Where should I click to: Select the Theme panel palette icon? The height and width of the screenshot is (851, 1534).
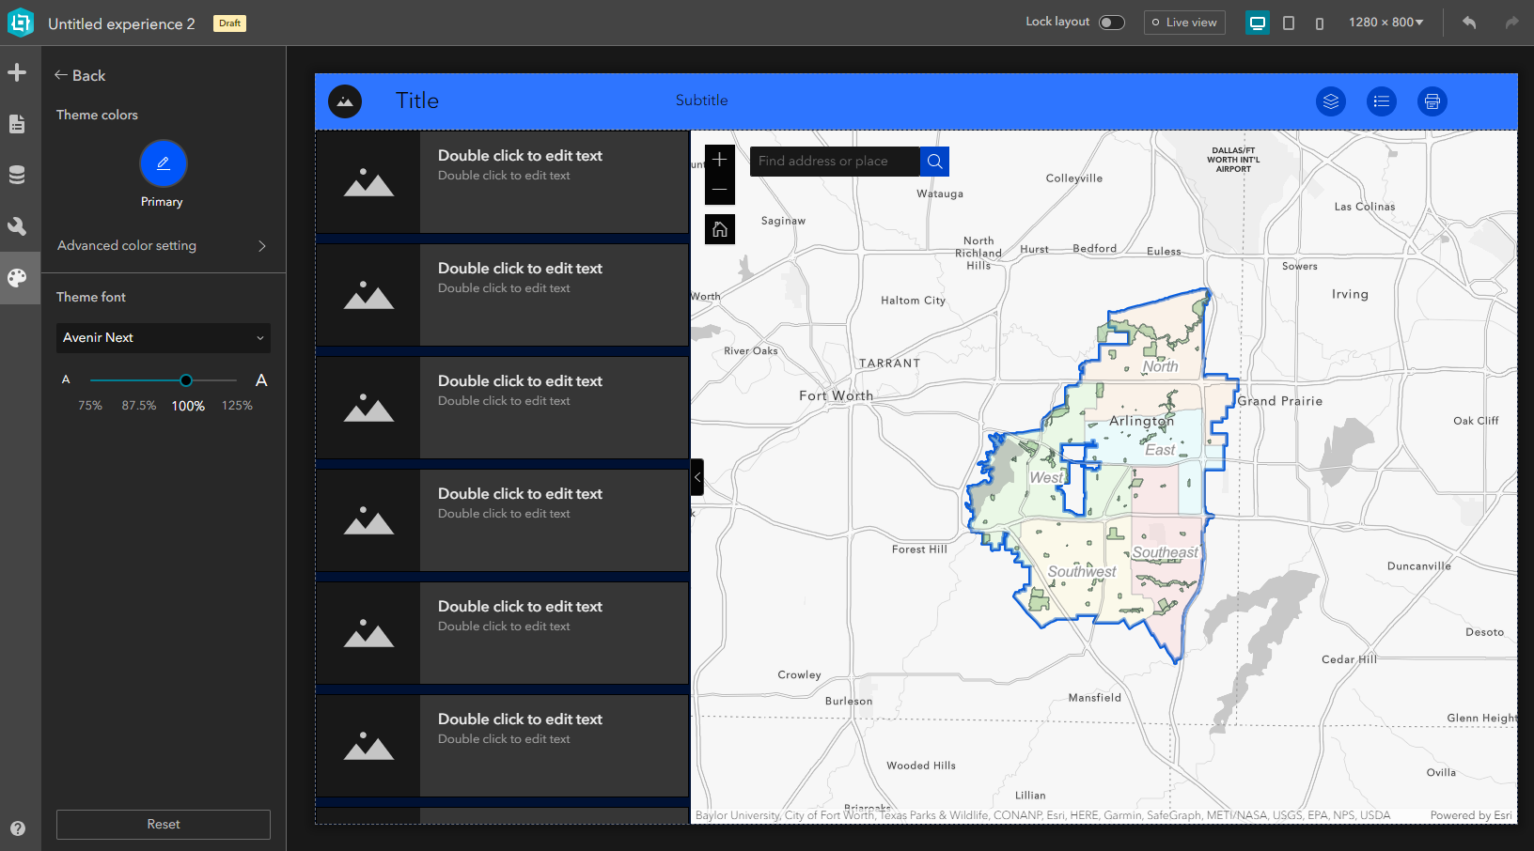[19, 277]
